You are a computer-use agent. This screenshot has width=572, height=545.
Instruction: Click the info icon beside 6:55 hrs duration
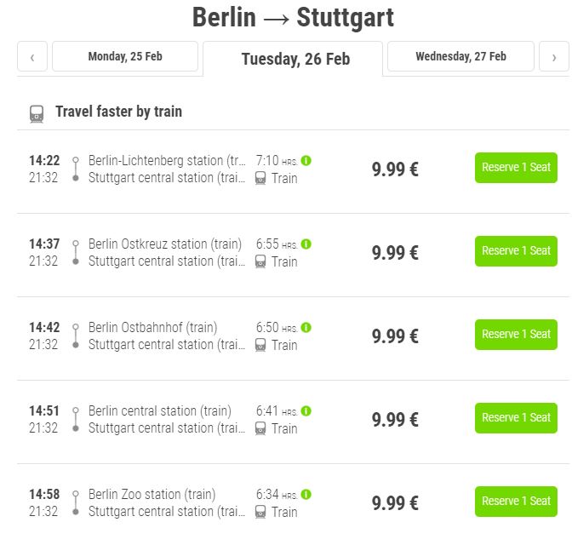tap(306, 244)
